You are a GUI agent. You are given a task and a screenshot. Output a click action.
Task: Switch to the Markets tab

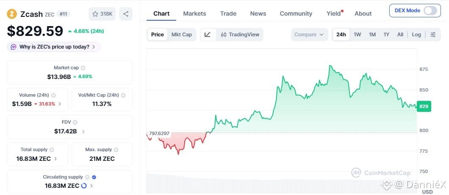194,14
